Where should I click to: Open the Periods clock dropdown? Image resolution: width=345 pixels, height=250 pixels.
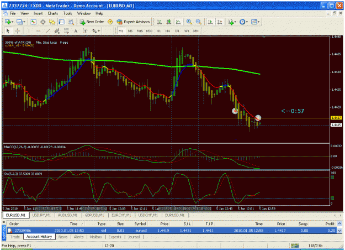pyautogui.click(x=243, y=22)
